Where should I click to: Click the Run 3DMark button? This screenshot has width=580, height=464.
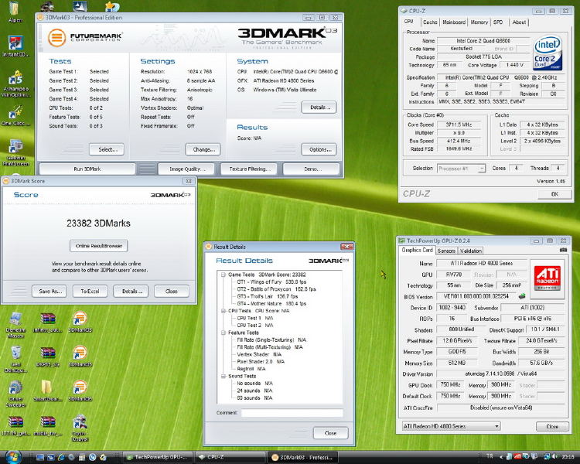(87, 169)
